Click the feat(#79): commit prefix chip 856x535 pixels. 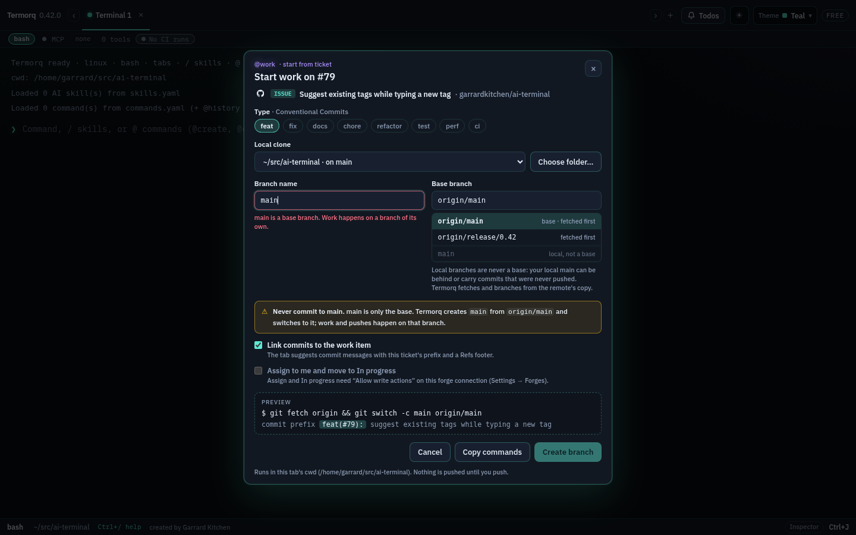(x=342, y=424)
